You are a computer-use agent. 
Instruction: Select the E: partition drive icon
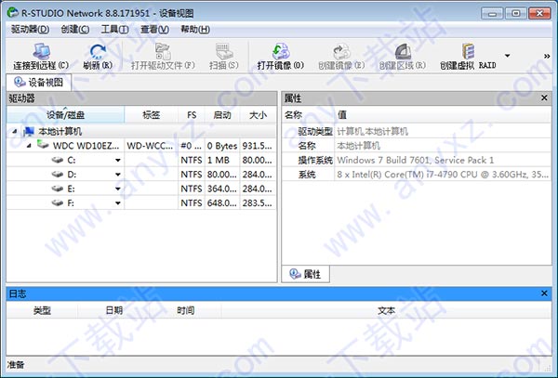pos(58,189)
